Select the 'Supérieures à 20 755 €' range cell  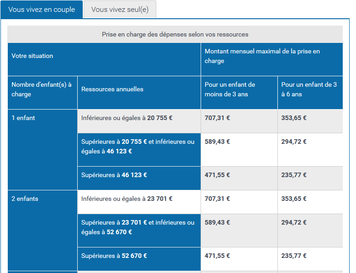point(138,147)
